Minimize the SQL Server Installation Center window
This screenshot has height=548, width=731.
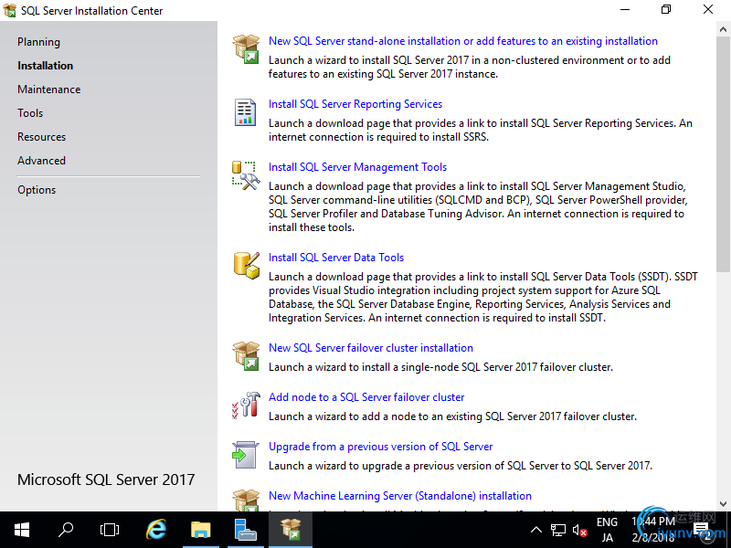pyautogui.click(x=625, y=10)
